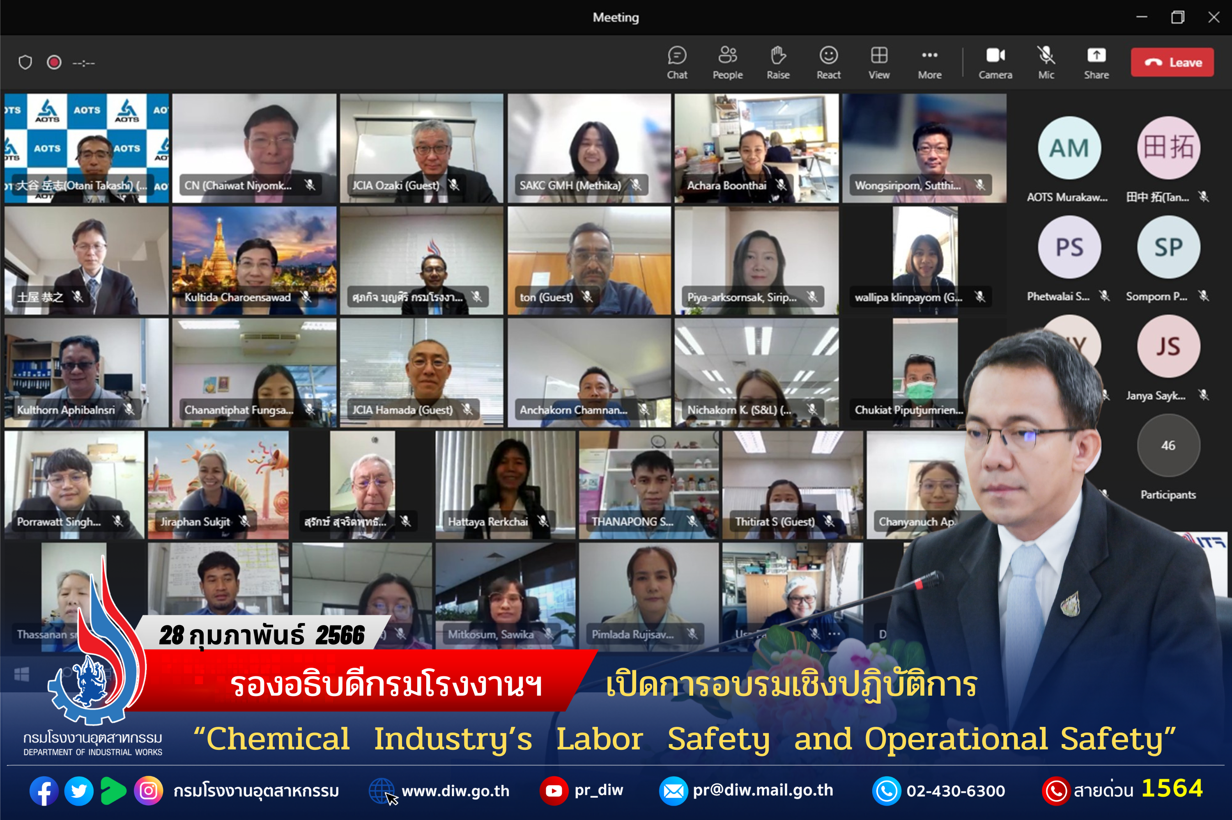Viewport: 1232px width, 820px height.
Task: Select Otani Takashi's video tile
Action: pyautogui.click(x=86, y=149)
